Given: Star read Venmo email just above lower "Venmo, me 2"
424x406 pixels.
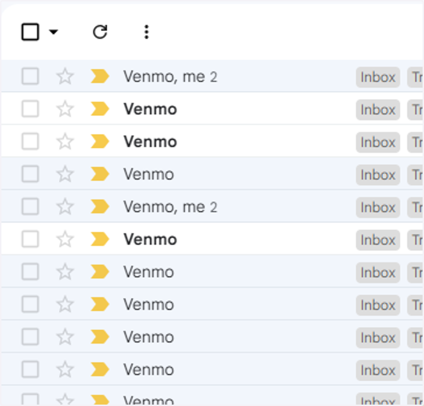Looking at the screenshot, I should 65,174.
